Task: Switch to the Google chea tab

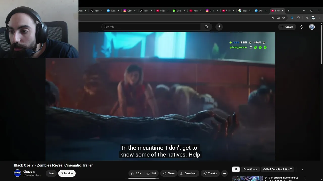Action: (x=245, y=11)
